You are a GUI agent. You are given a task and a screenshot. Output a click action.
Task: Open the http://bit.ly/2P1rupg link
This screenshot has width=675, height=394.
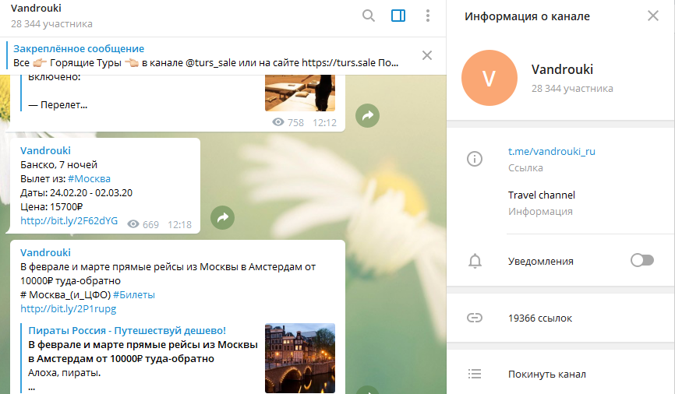coord(68,308)
